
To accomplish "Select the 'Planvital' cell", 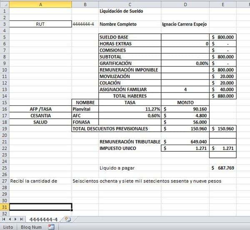I will [85, 109].
